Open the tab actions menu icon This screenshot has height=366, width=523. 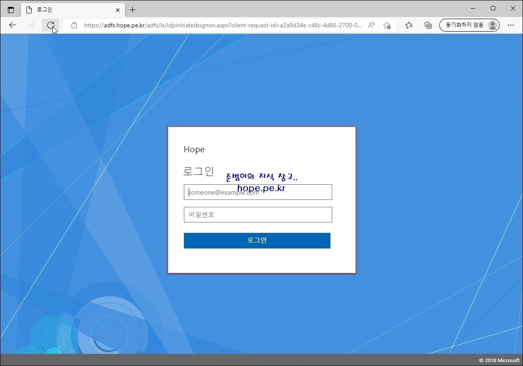pyautogui.click(x=11, y=10)
